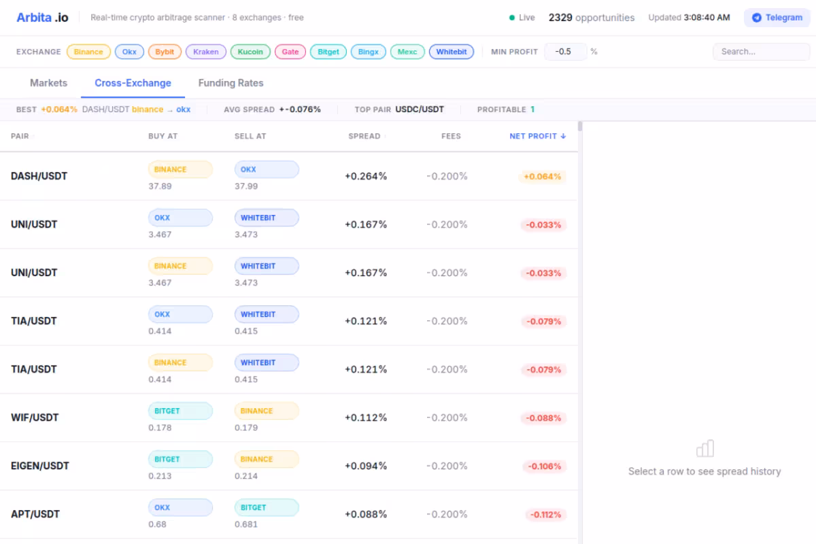Toggle the Bitget exchange filter

pos(328,52)
